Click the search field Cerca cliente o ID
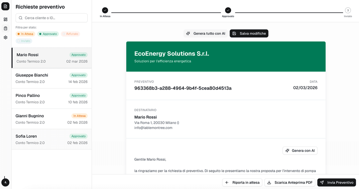359x189 pixels. [x=52, y=18]
